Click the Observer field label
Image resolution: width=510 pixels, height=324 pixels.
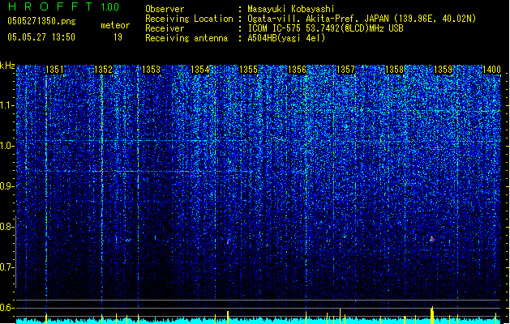pos(165,9)
